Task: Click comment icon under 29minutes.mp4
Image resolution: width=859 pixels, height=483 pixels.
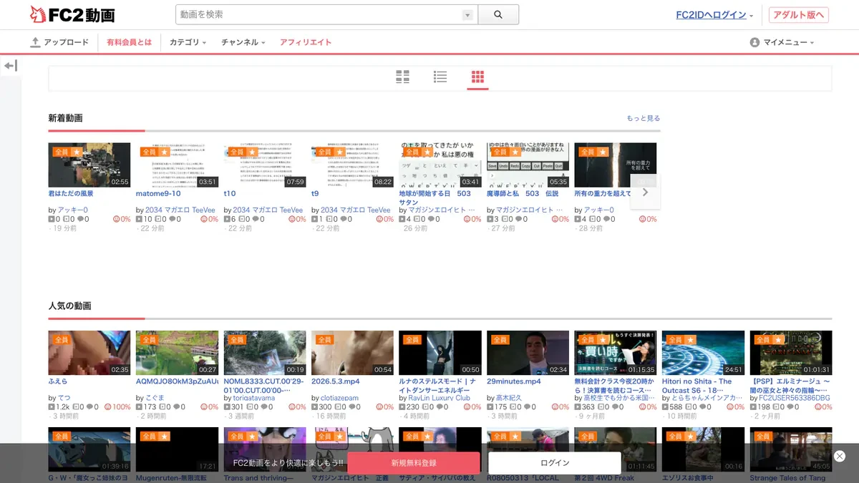Action: click(x=526, y=407)
